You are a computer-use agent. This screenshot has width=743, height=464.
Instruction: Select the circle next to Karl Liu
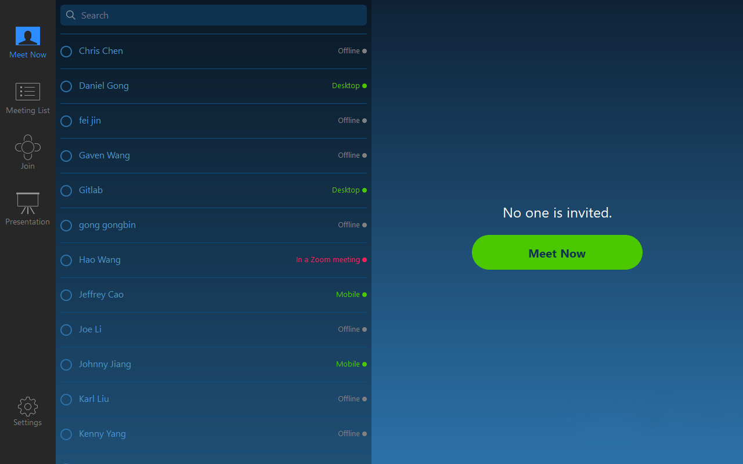(66, 400)
